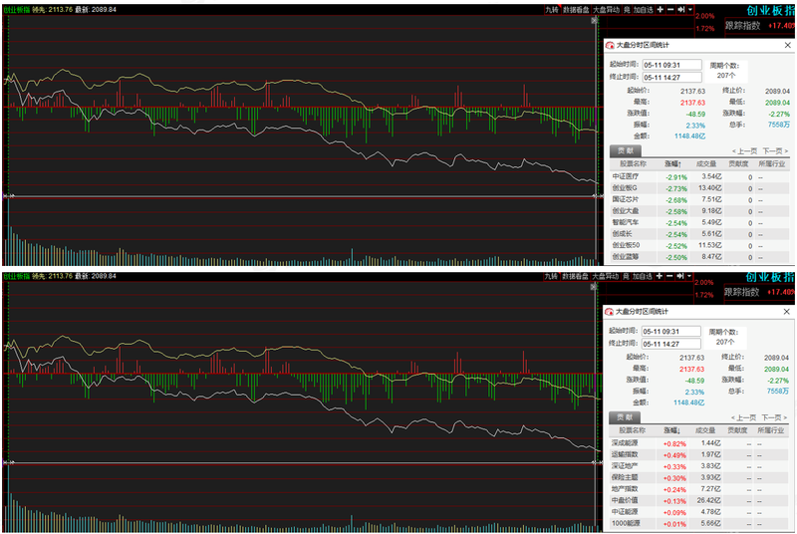Screen dimensions: 797x534
Task: Click the plus zoom icon in upper toolbar
Action: (x=660, y=10)
